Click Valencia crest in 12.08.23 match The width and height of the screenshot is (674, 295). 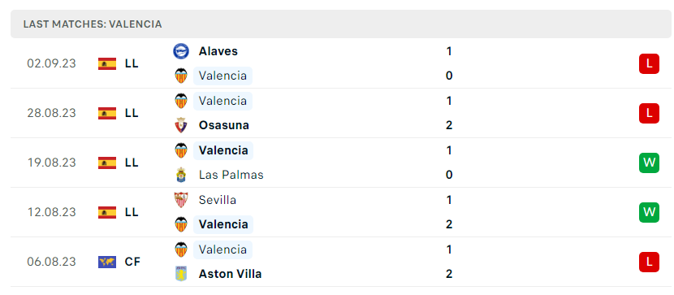[181, 224]
